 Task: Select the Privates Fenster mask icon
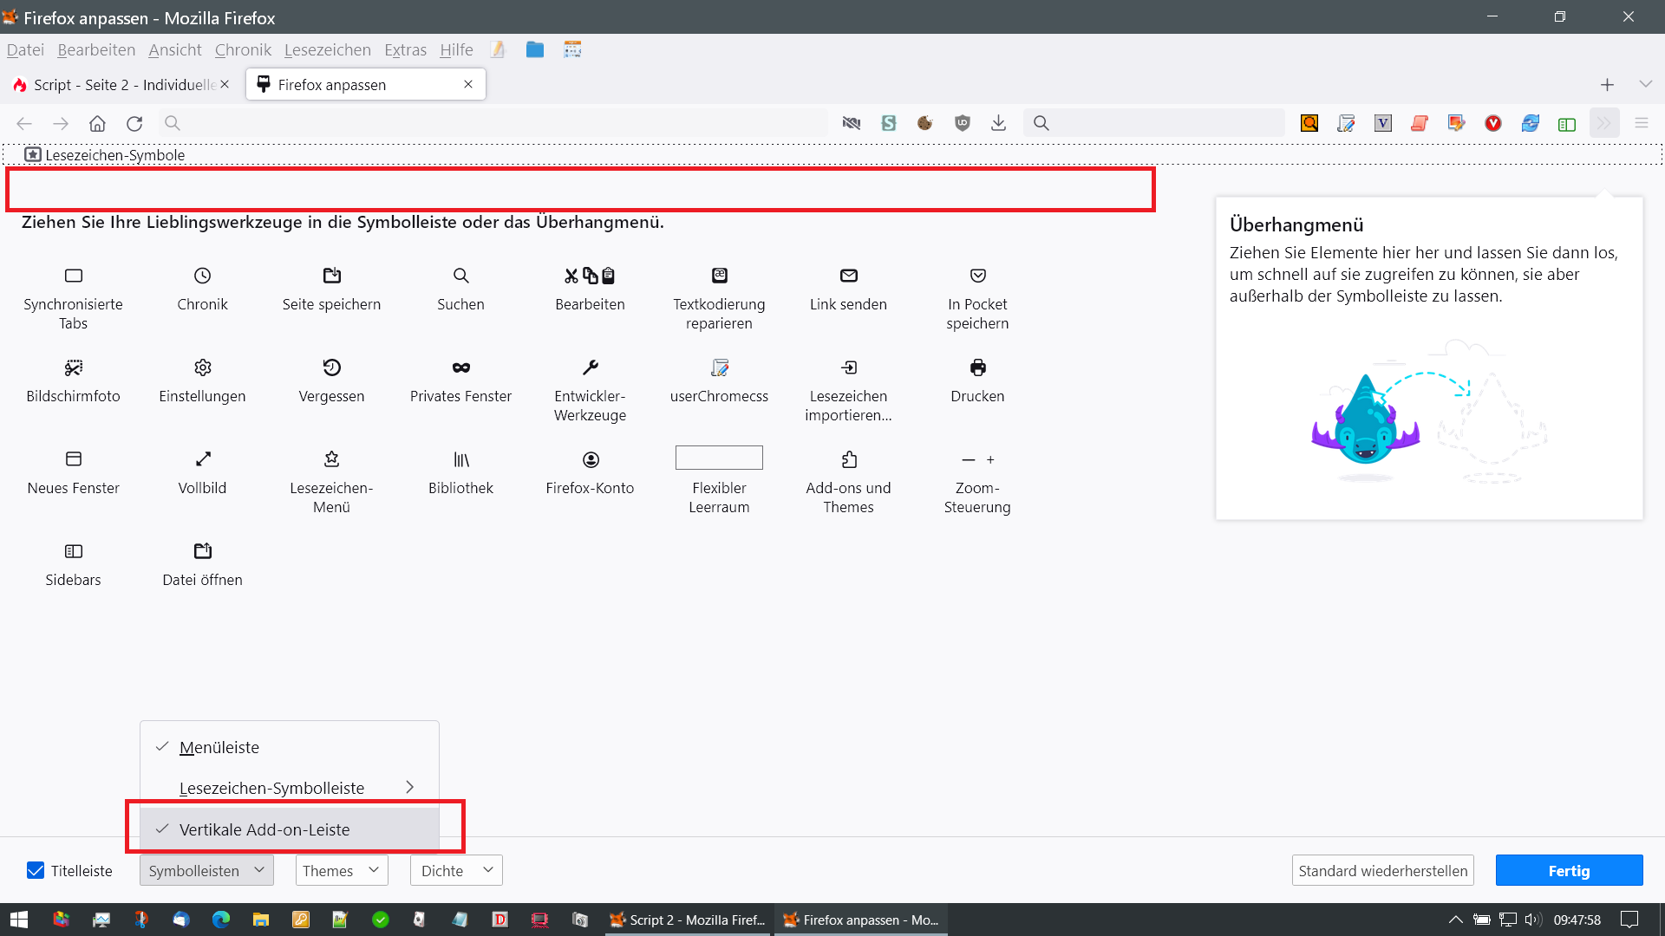[x=460, y=367]
